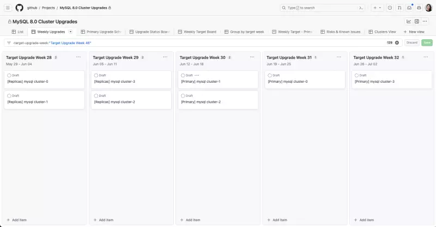This screenshot has width=436, height=227.
Task: Click draft icon on [Primary] mysql cluster-3
Action: [x=356, y=75]
